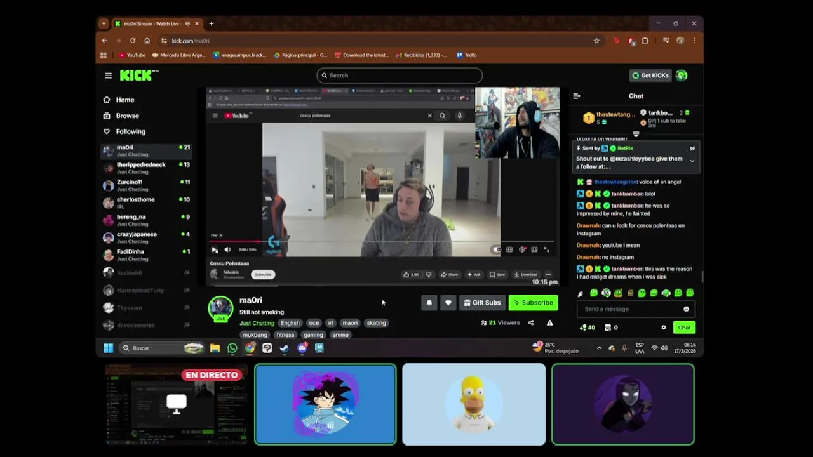813x457 pixels.
Task: Open the Get KICKs button
Action: 650,76
